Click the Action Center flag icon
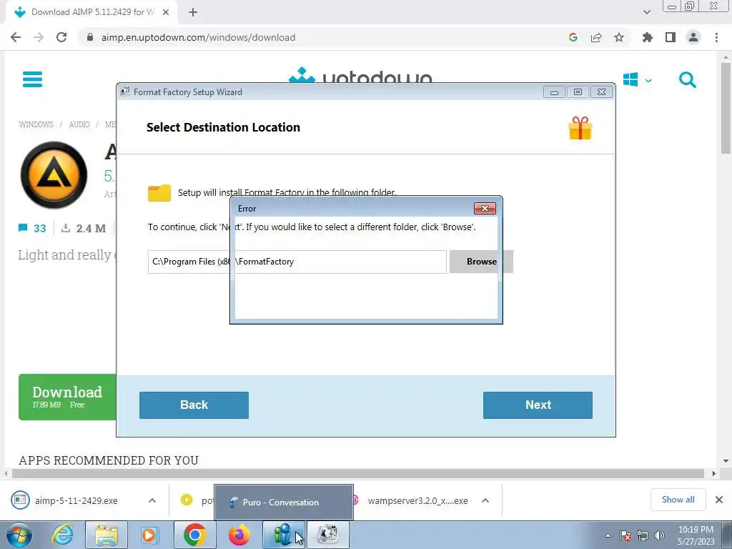Image resolution: width=732 pixels, height=549 pixels. [x=625, y=536]
